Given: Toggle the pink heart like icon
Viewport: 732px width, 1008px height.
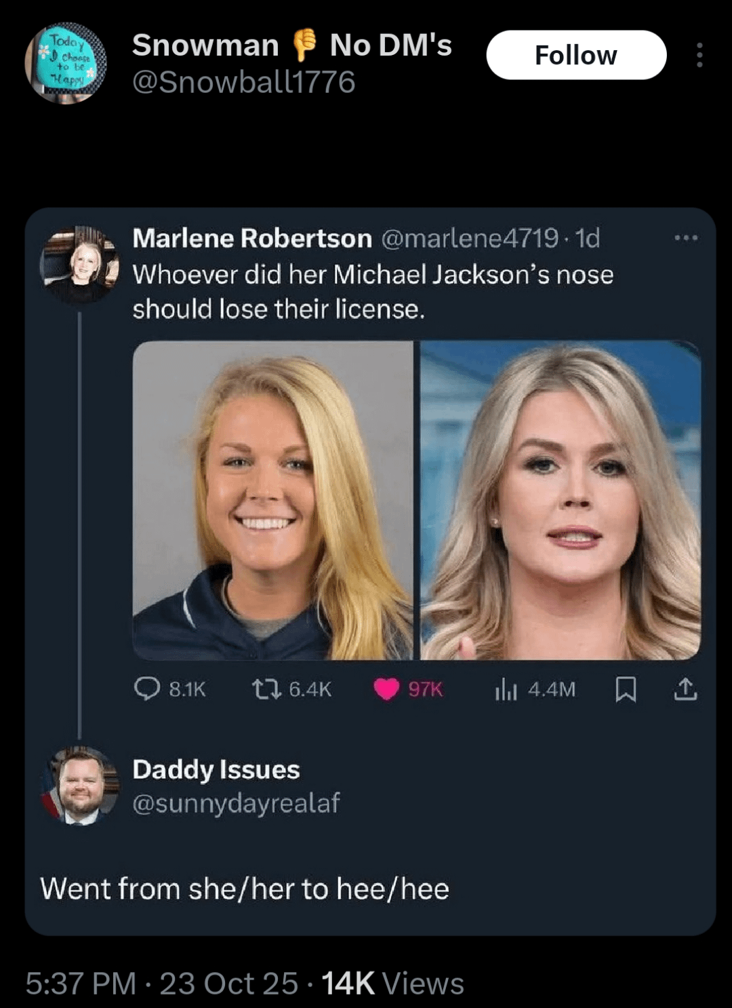Looking at the screenshot, I should click(386, 689).
